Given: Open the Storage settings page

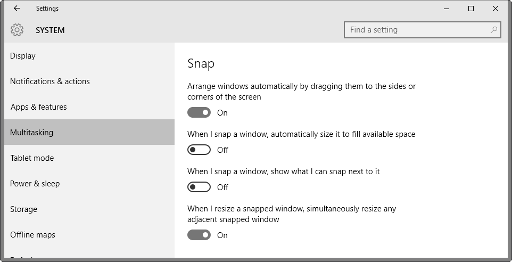Looking at the screenshot, I should coord(24,209).
